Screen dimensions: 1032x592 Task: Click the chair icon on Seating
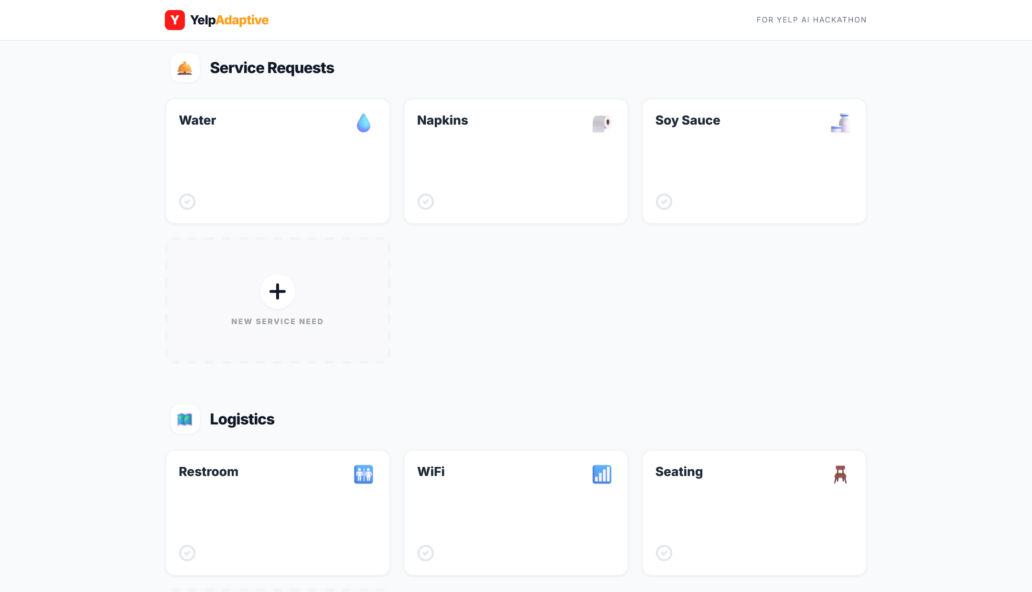[x=840, y=475]
